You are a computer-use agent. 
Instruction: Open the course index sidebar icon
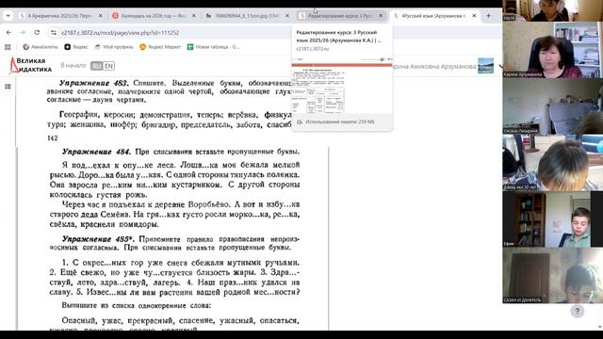click(8, 87)
